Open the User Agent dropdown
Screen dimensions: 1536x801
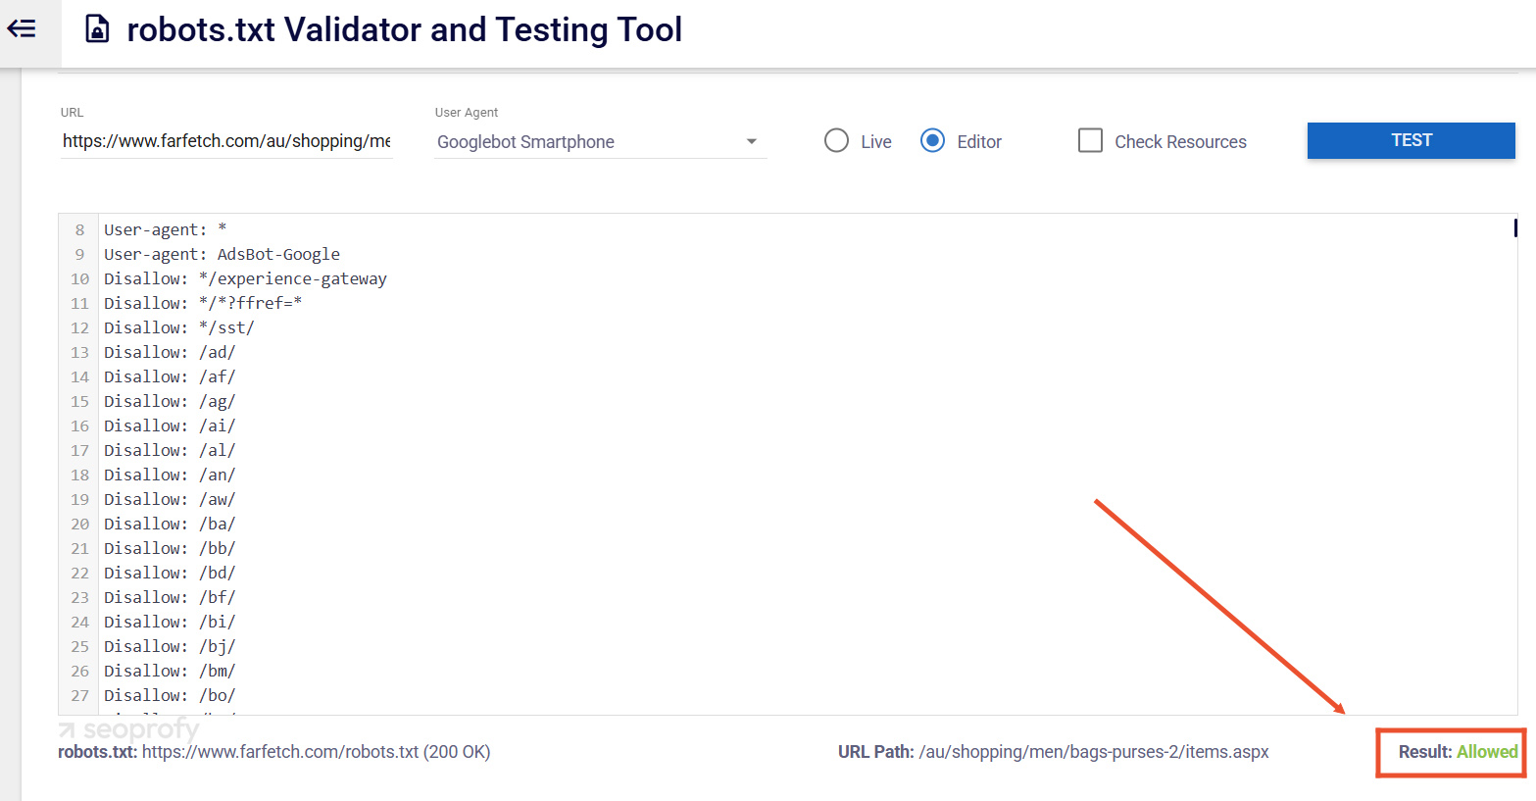coord(601,142)
